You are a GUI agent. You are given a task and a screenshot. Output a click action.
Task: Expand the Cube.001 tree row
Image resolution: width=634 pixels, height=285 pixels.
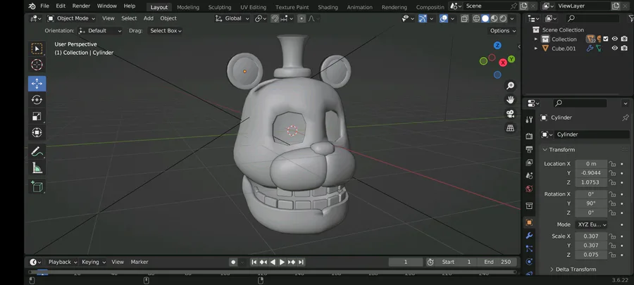pos(536,49)
